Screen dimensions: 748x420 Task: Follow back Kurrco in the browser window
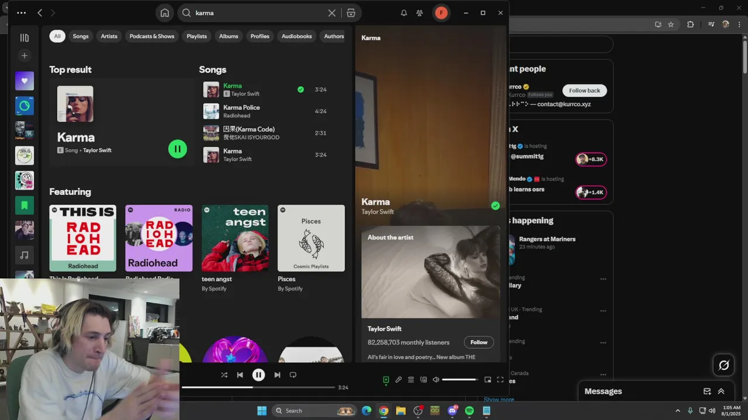click(584, 90)
